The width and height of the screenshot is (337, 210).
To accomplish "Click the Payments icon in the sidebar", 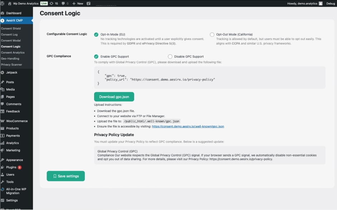I will pos(3,136).
